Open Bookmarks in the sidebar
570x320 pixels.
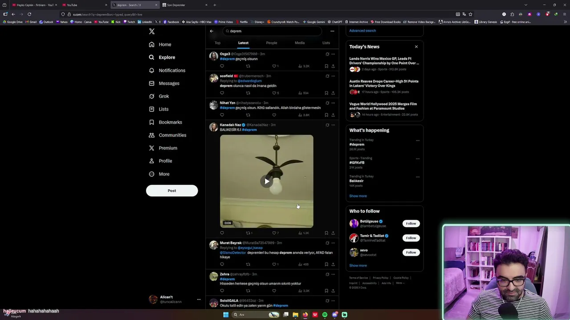165,122
